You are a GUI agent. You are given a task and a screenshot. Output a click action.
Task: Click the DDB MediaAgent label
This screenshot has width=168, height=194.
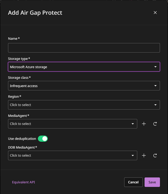click(x=22, y=147)
